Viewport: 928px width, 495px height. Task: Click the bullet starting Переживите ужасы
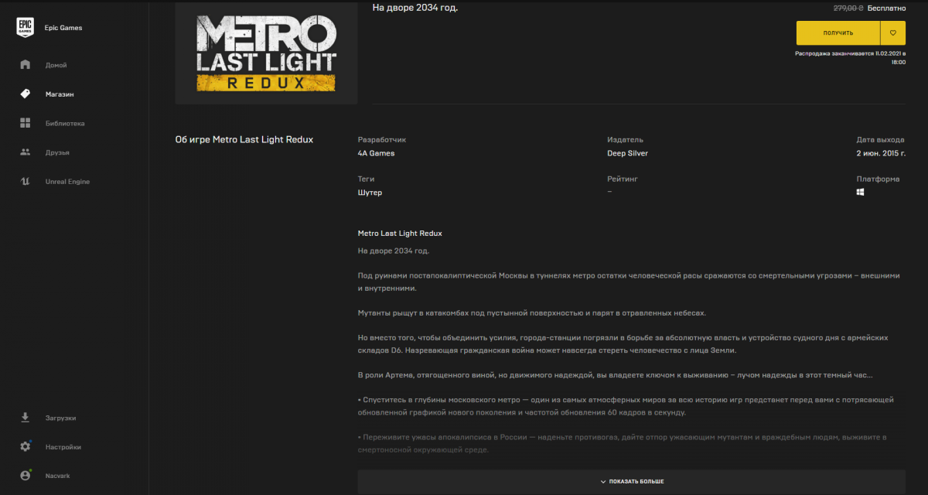point(623,443)
